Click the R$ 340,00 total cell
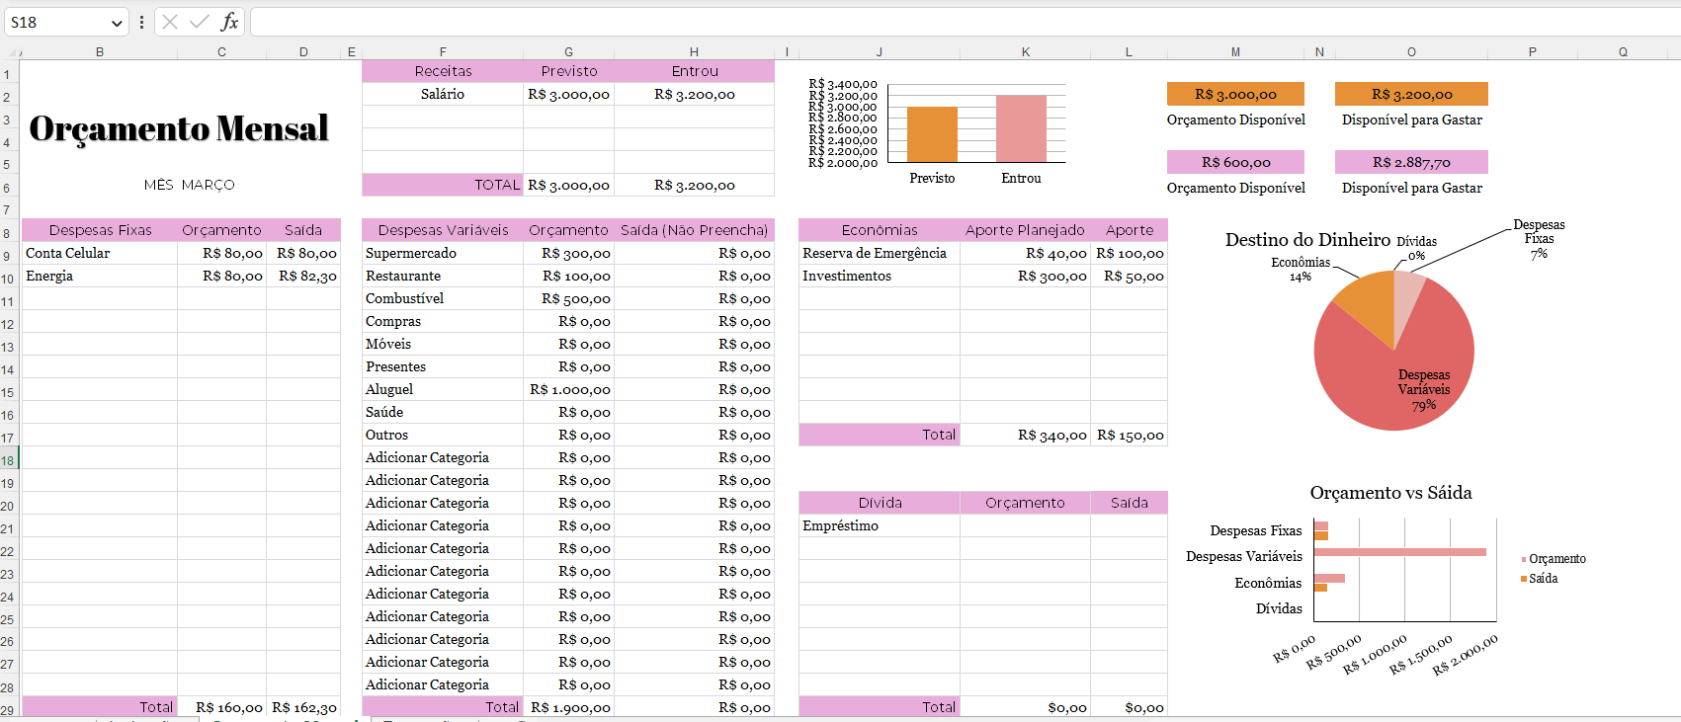 tap(1026, 435)
